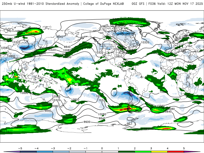Click the dark navy swatch between -5 and -4
This screenshot has height=153, width=204.
point(28,152)
